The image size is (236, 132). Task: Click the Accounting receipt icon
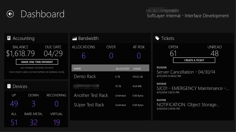(x=9, y=38)
